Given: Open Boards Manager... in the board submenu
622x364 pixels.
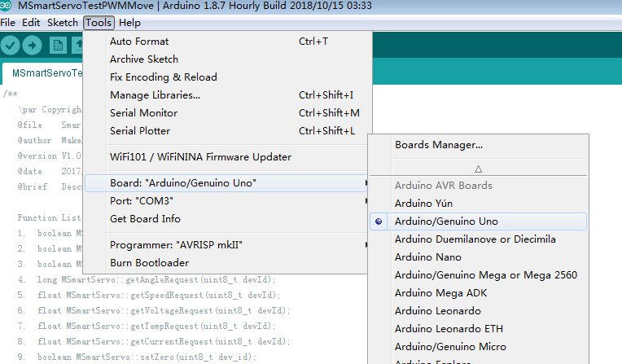Looking at the screenshot, I should (478, 145).
